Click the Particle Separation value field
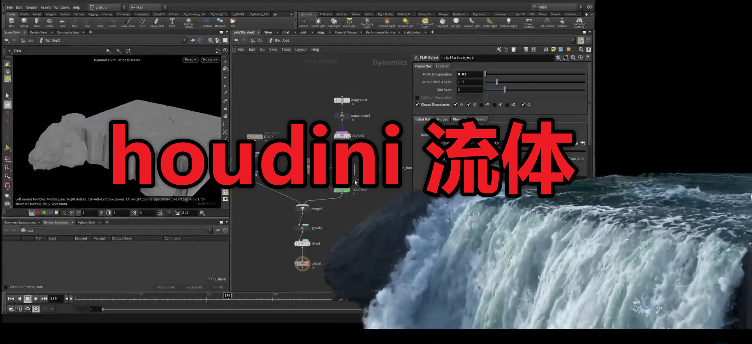 469,74
